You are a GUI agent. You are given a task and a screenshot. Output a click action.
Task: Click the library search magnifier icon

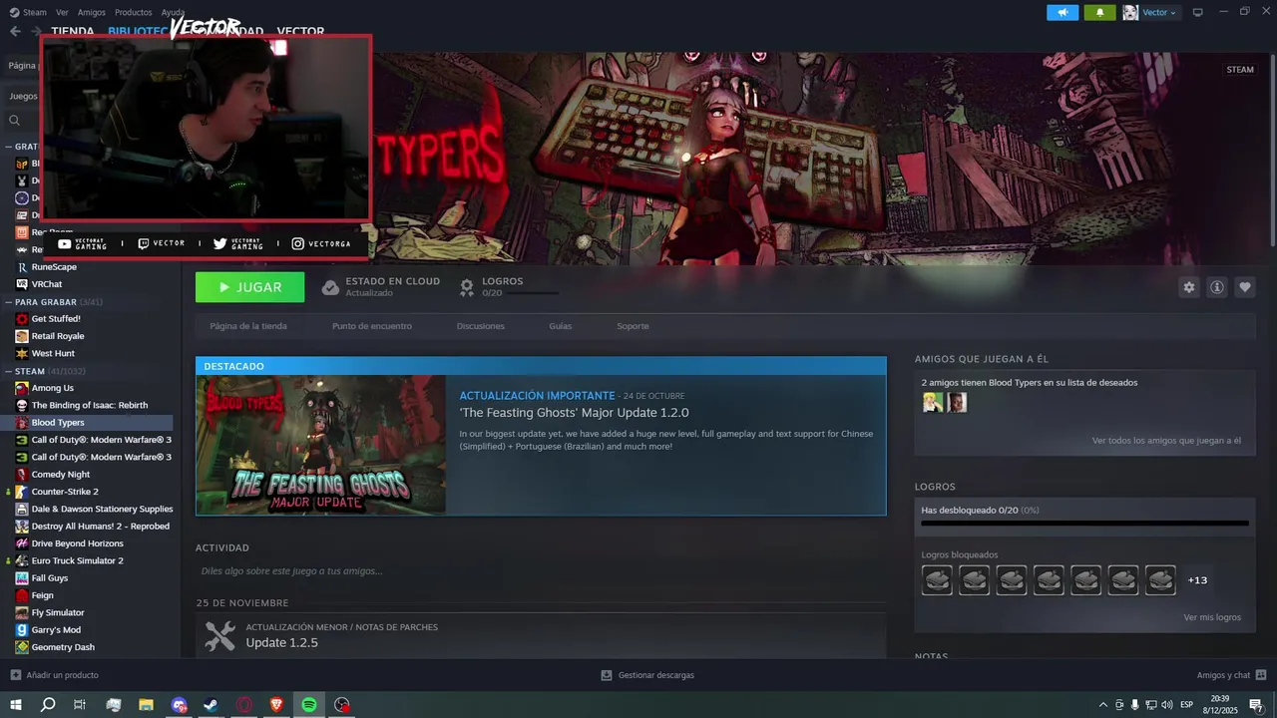(15, 121)
